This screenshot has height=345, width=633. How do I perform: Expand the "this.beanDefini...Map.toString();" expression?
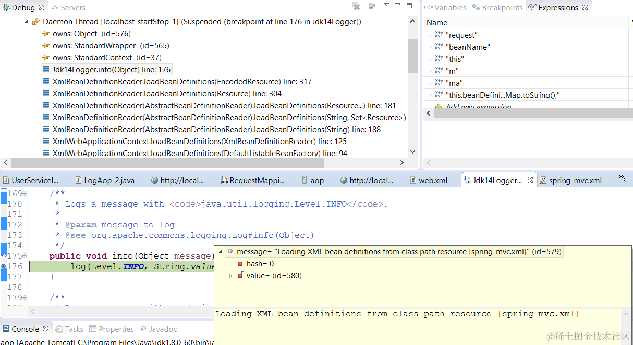coord(430,95)
